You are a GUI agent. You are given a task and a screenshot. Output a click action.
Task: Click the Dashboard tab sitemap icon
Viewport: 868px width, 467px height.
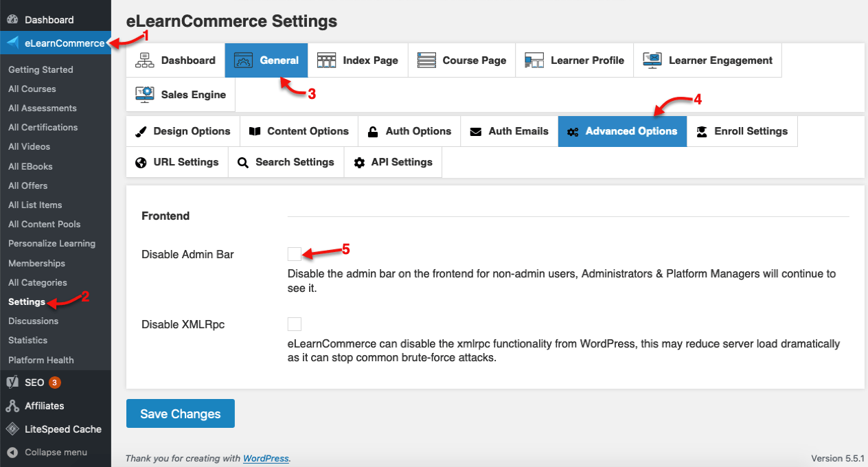tap(145, 60)
